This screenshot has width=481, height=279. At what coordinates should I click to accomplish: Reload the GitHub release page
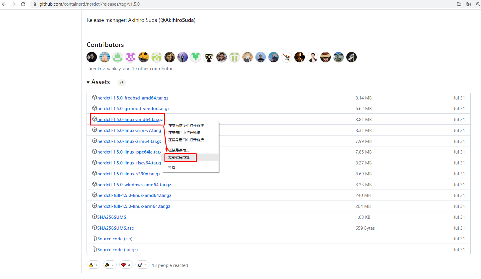(23, 4)
